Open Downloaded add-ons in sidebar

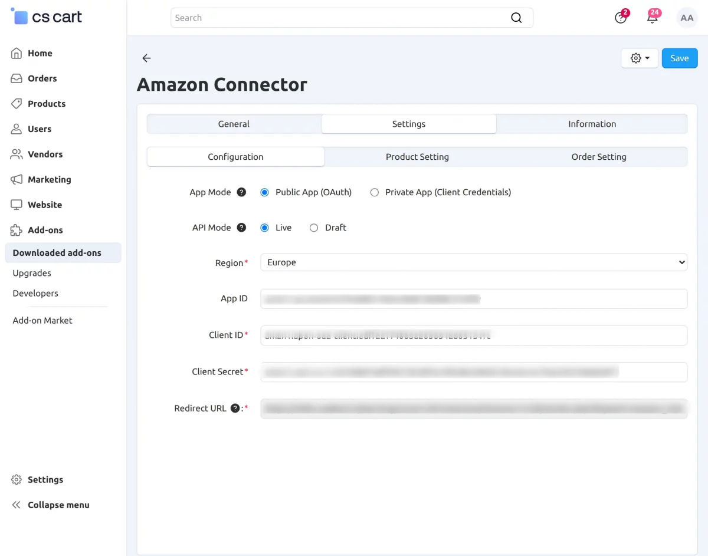tap(63, 252)
